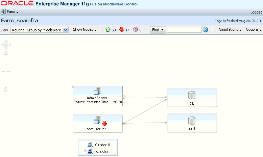The width and height of the screenshot is (263, 157).
Task: Click the Request Processing Time metric text
Action: 98,102
